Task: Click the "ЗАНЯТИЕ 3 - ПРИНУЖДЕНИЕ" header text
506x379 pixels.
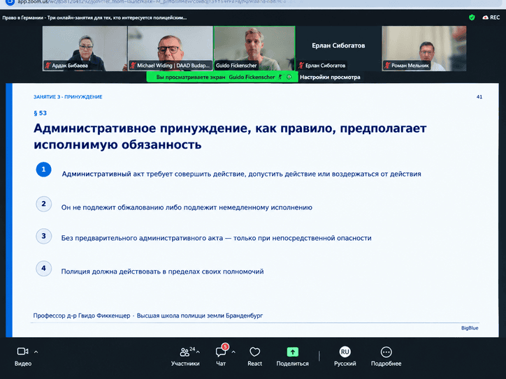Action: [x=68, y=97]
